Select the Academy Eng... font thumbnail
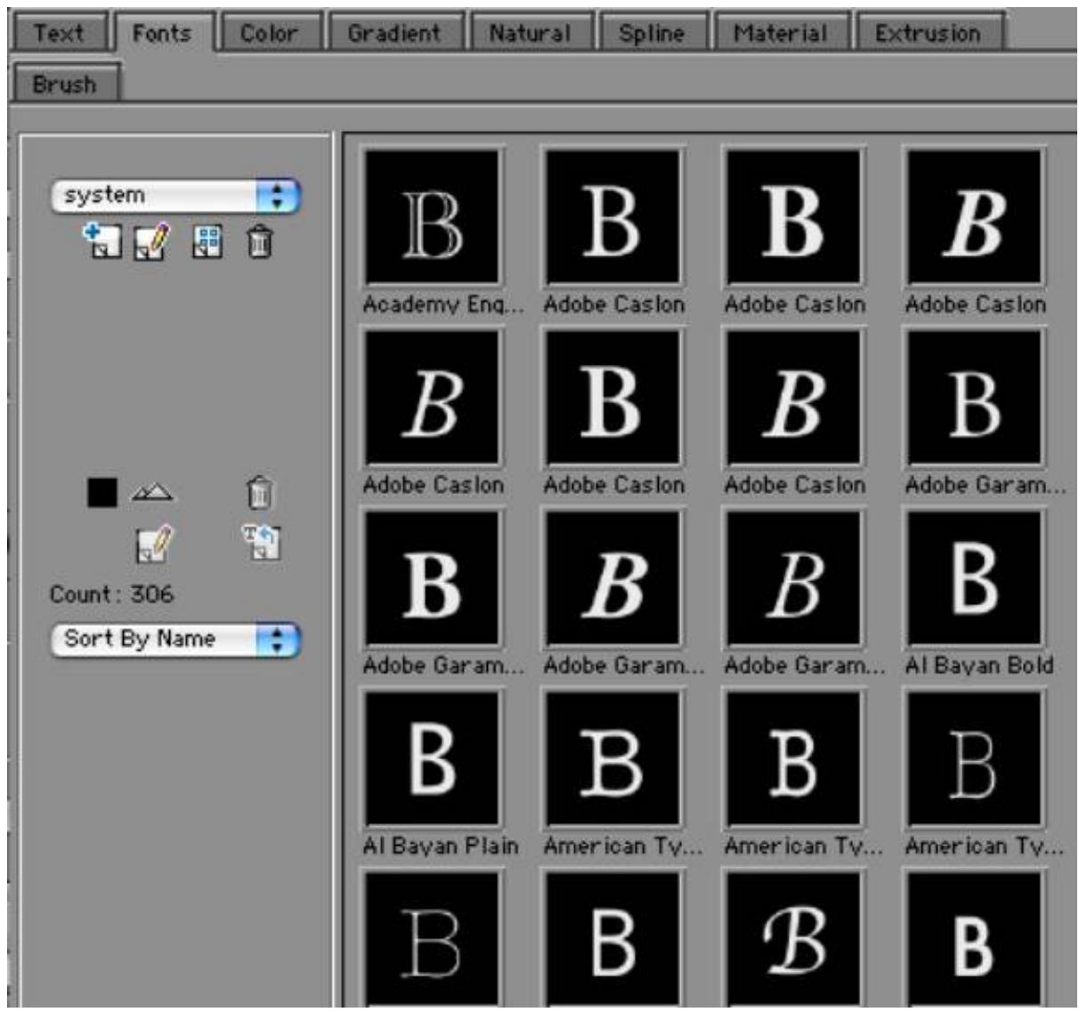1079x1012 pixels. [x=433, y=217]
